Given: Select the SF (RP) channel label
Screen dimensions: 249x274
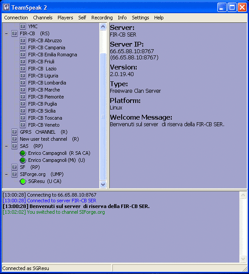Looking at the screenshot, I should (30, 167).
